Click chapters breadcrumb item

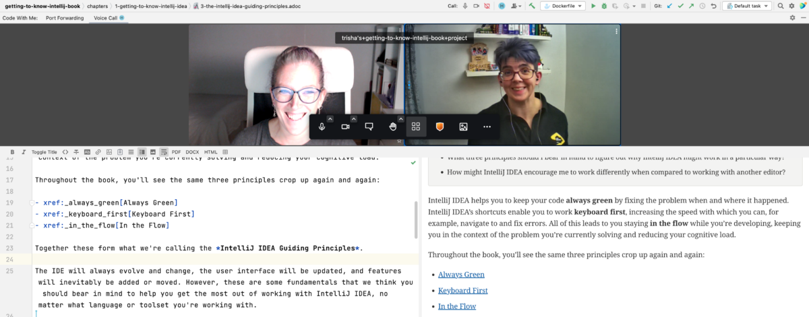pos(97,5)
